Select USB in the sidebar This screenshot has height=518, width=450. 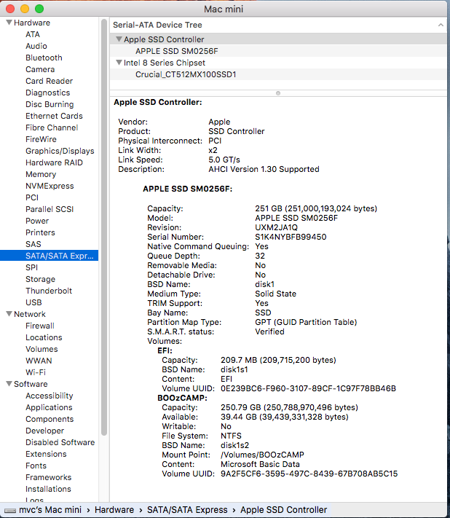tap(33, 302)
